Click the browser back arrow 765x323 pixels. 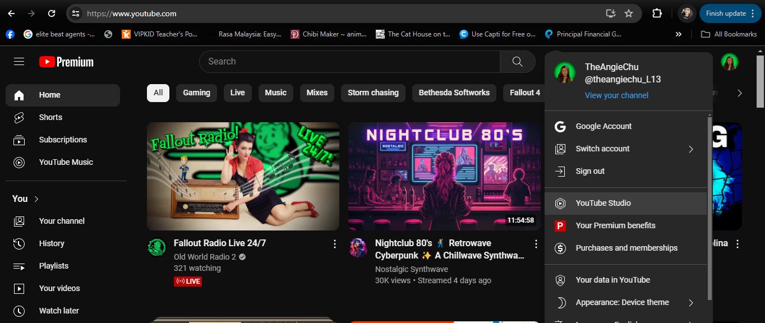(x=11, y=13)
